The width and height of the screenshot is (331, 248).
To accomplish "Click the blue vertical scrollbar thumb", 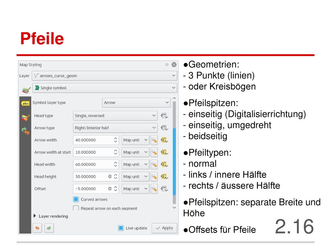I will click(x=174, y=162).
